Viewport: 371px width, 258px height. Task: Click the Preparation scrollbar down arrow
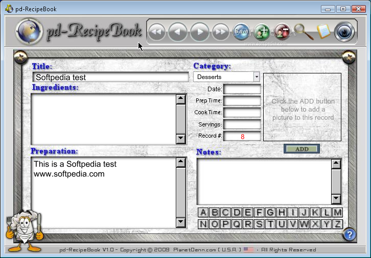181,223
